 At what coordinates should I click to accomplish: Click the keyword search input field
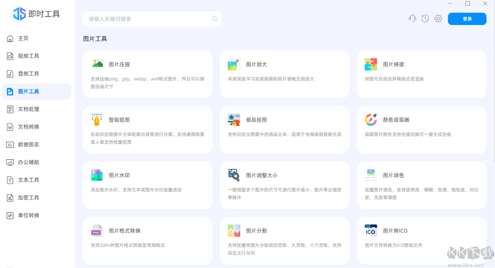pos(152,19)
